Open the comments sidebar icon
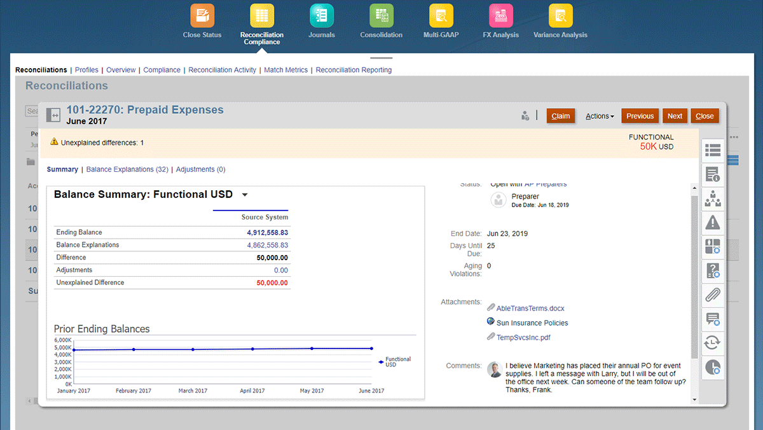The width and height of the screenshot is (763, 430). click(712, 319)
